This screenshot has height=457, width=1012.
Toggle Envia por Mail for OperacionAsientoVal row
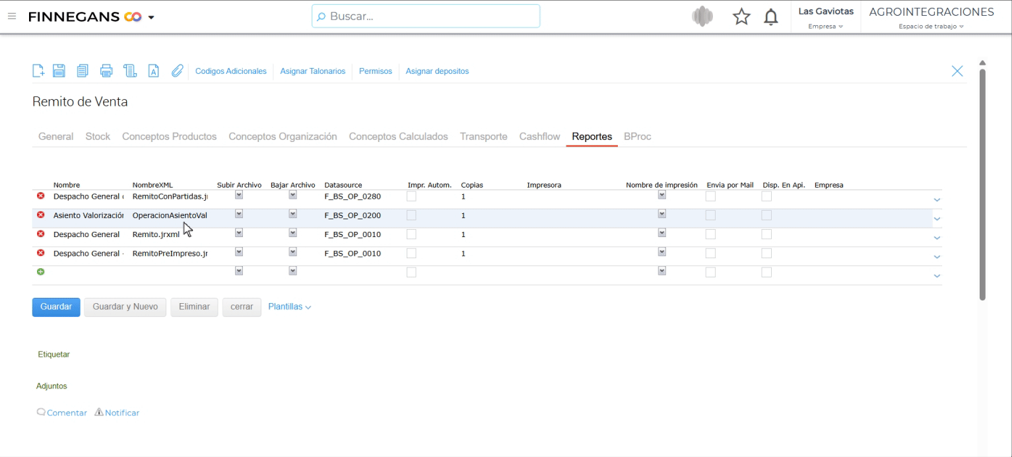coord(711,215)
